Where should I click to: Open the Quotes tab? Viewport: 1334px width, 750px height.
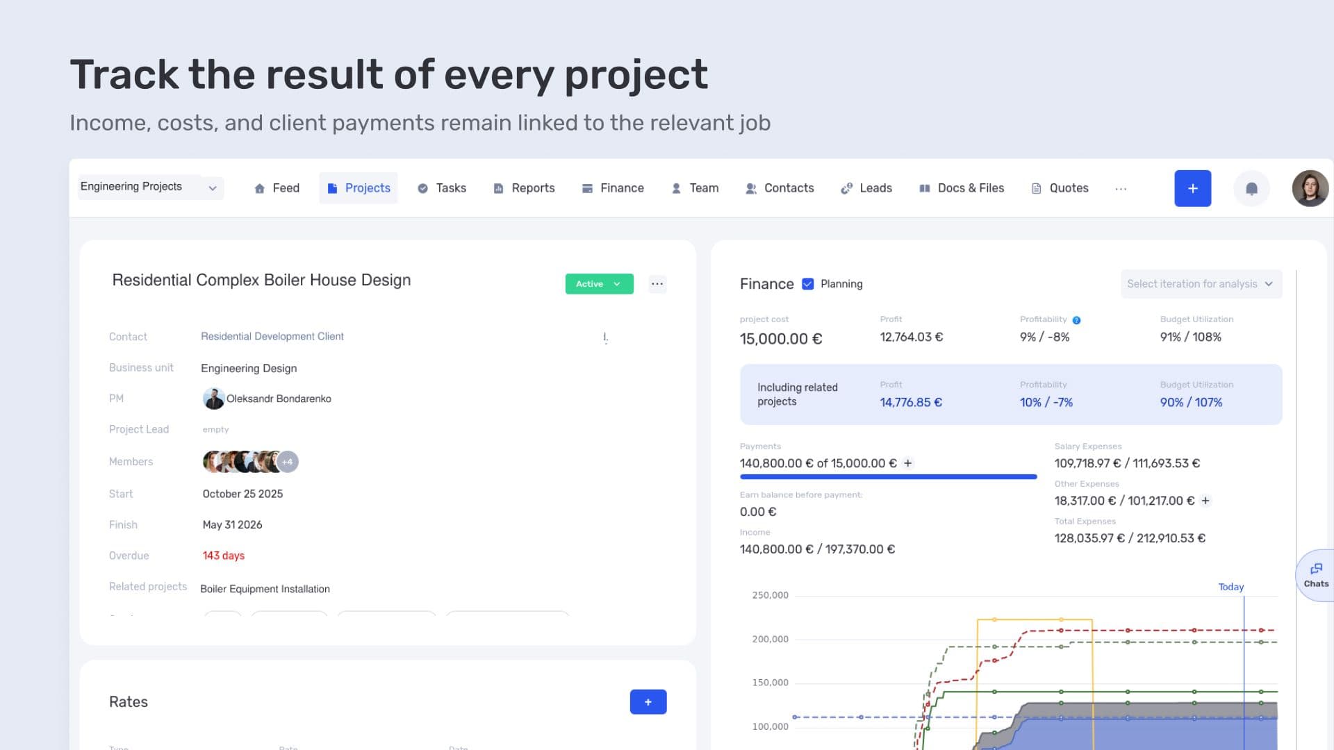tap(1060, 188)
